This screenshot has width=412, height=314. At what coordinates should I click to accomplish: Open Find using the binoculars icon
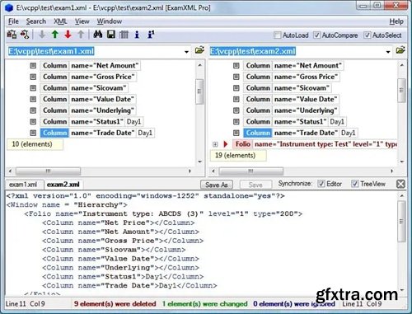pos(98,35)
